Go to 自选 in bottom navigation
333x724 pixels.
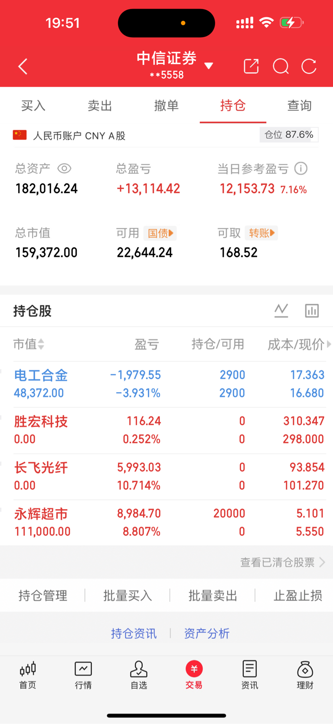coord(139,675)
